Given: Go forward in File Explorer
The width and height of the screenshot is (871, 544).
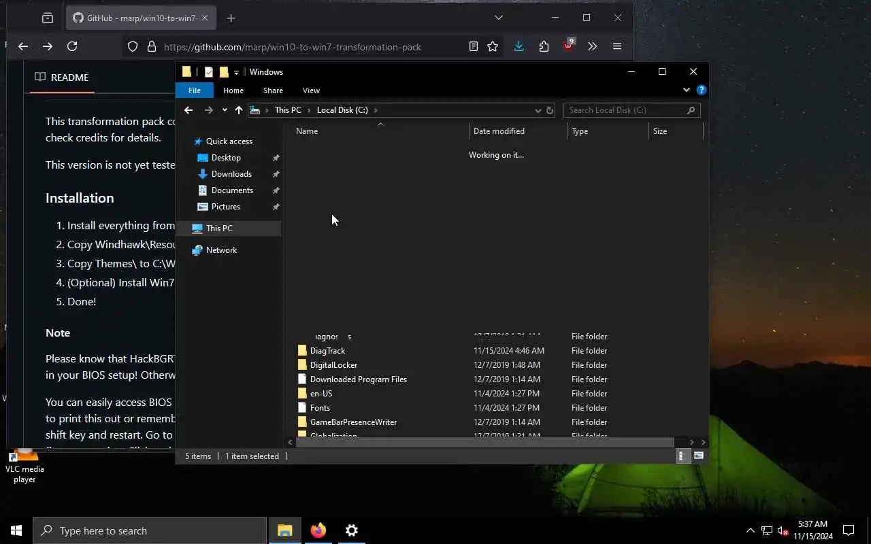Looking at the screenshot, I should point(209,110).
